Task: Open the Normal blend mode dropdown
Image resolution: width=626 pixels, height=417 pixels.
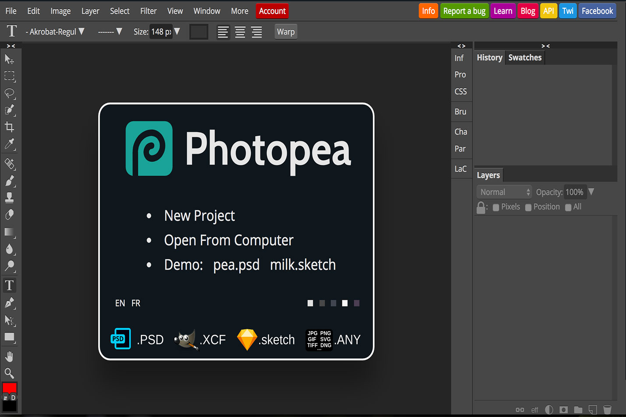Action: (x=504, y=192)
